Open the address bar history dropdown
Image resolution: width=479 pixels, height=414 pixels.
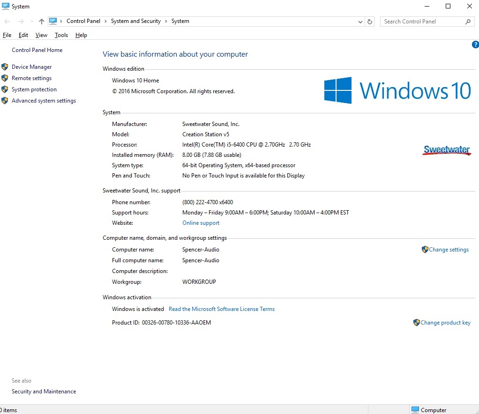coord(360,22)
